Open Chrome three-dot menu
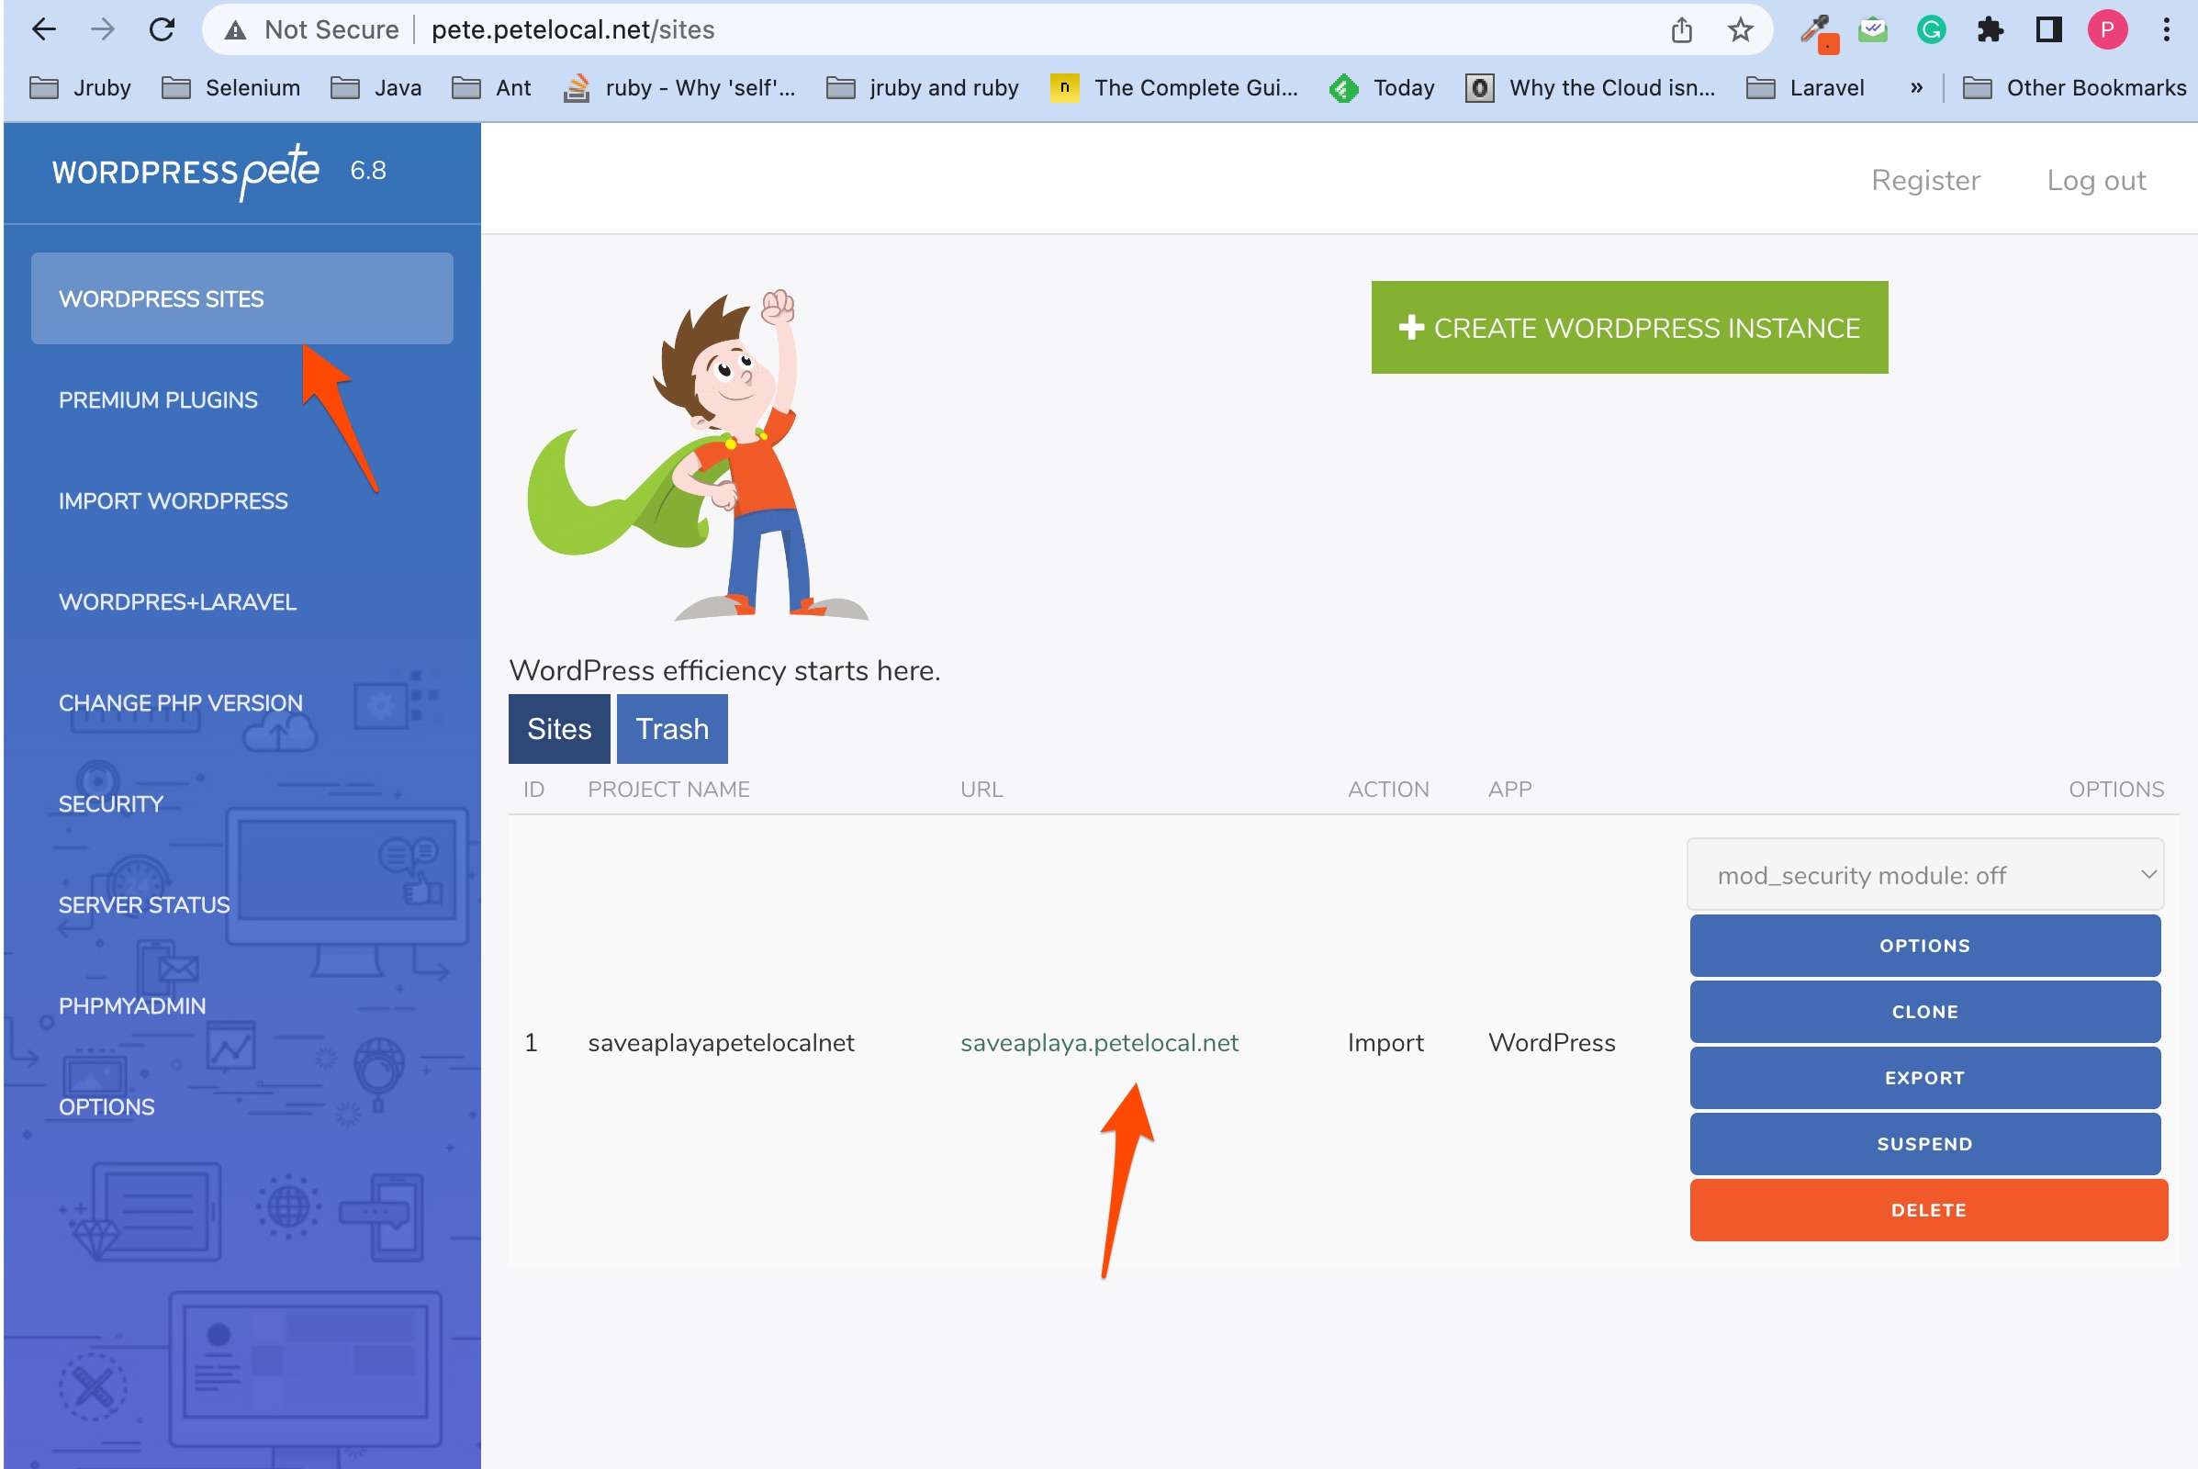The height and width of the screenshot is (1469, 2198). point(2166,30)
